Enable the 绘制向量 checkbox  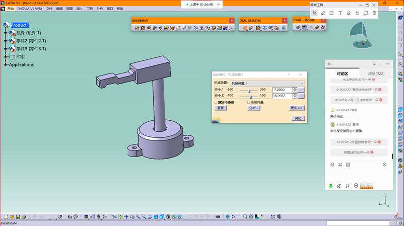[249, 102]
